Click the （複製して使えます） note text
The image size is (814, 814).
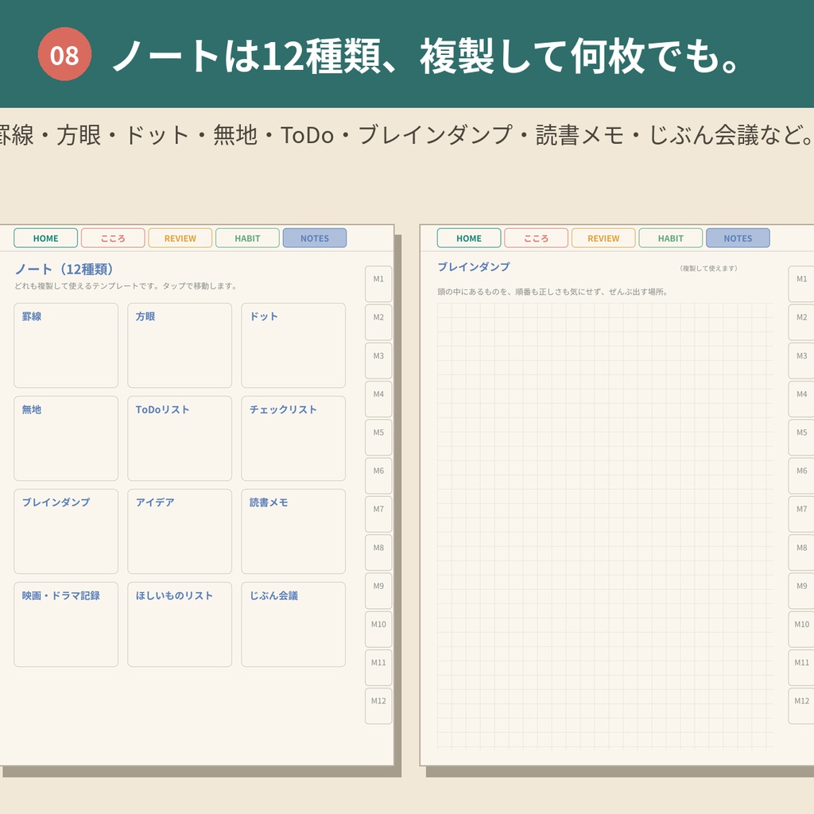click(x=708, y=269)
